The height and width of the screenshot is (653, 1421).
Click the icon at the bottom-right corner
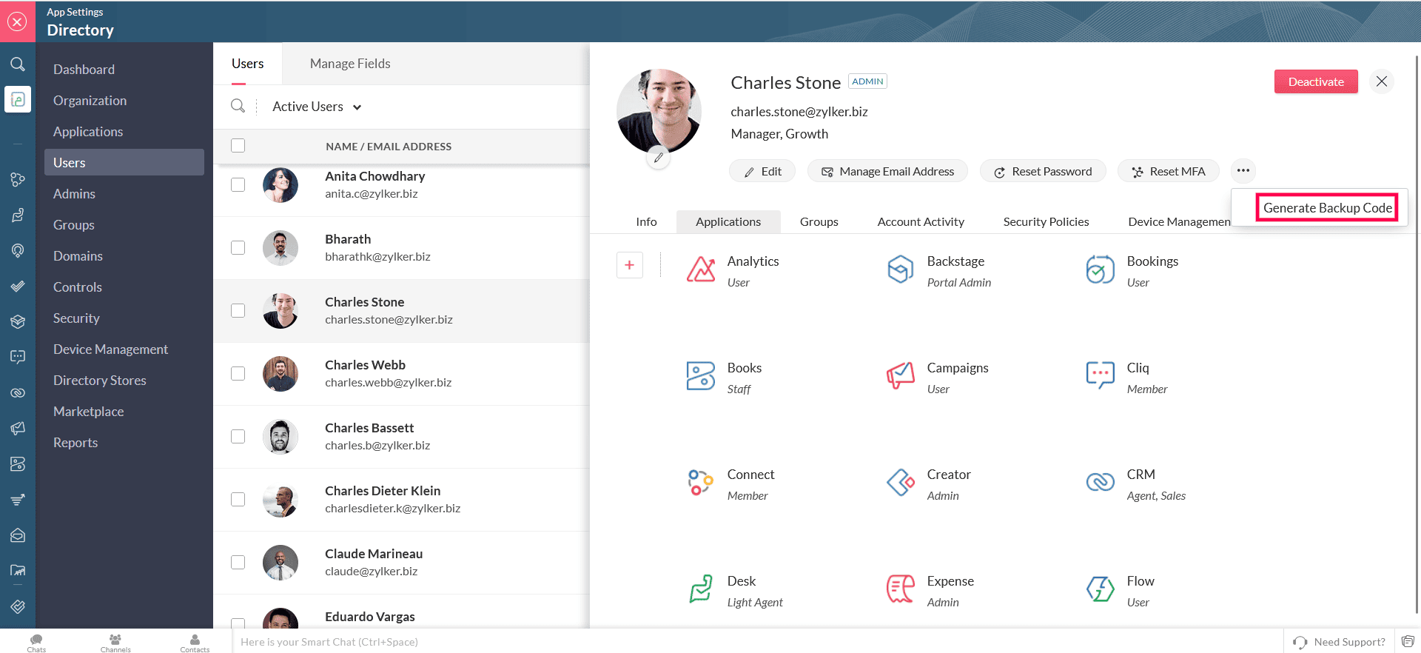pos(1408,641)
